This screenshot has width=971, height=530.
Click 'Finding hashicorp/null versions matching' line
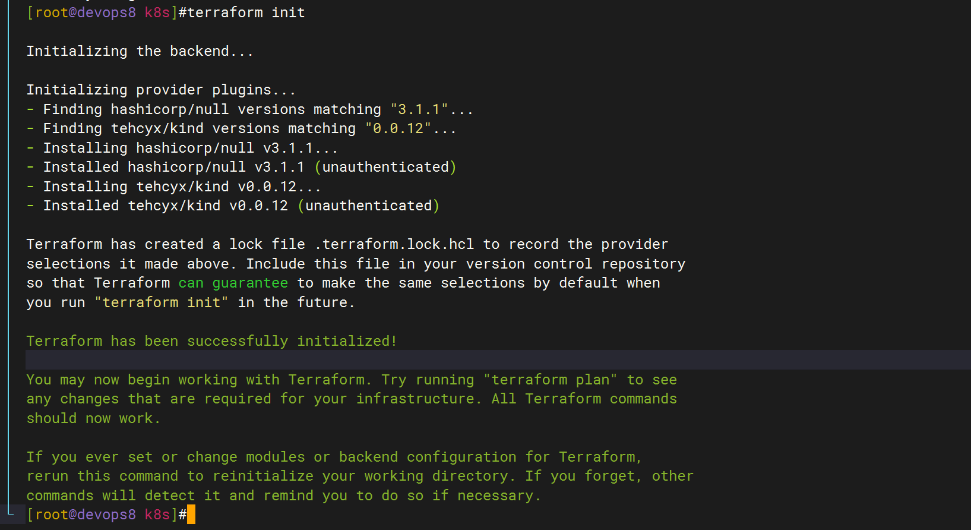tap(250, 109)
